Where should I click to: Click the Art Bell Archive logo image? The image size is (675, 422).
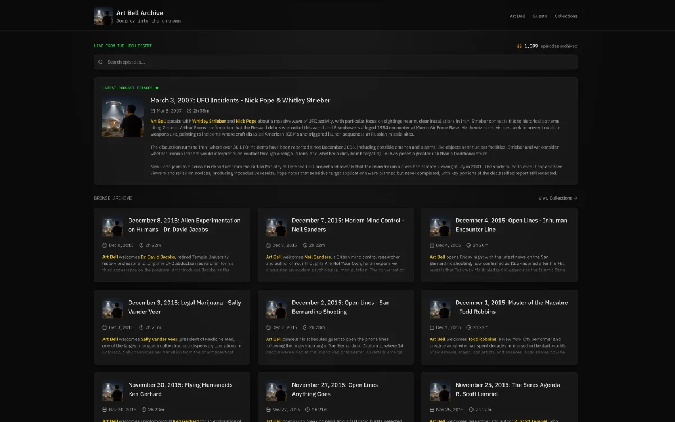[103, 16]
